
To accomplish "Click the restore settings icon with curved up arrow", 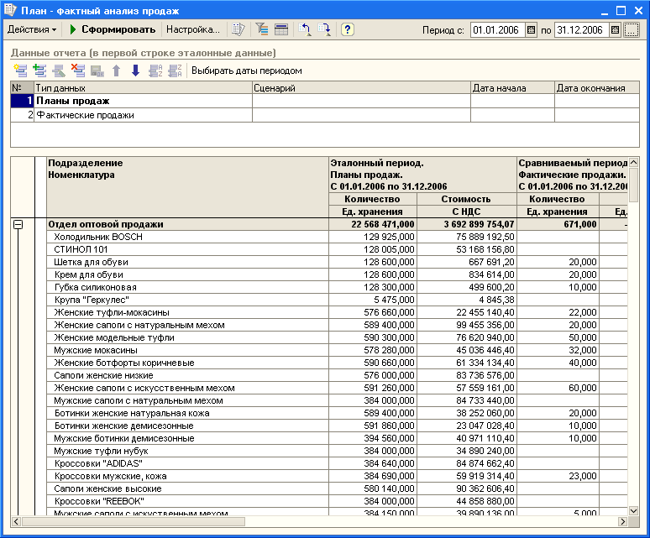I will [305, 29].
